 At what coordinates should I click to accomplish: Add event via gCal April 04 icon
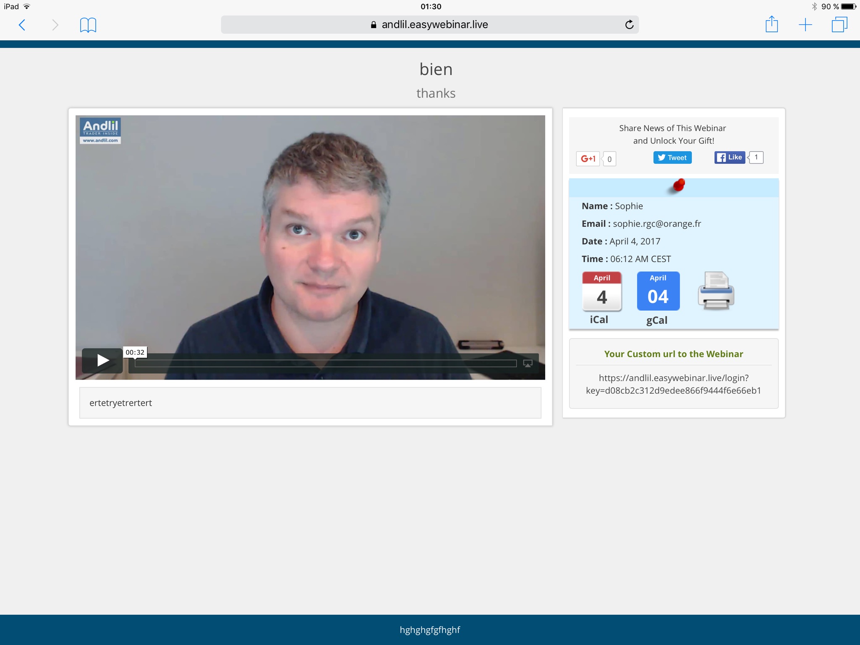(x=658, y=291)
